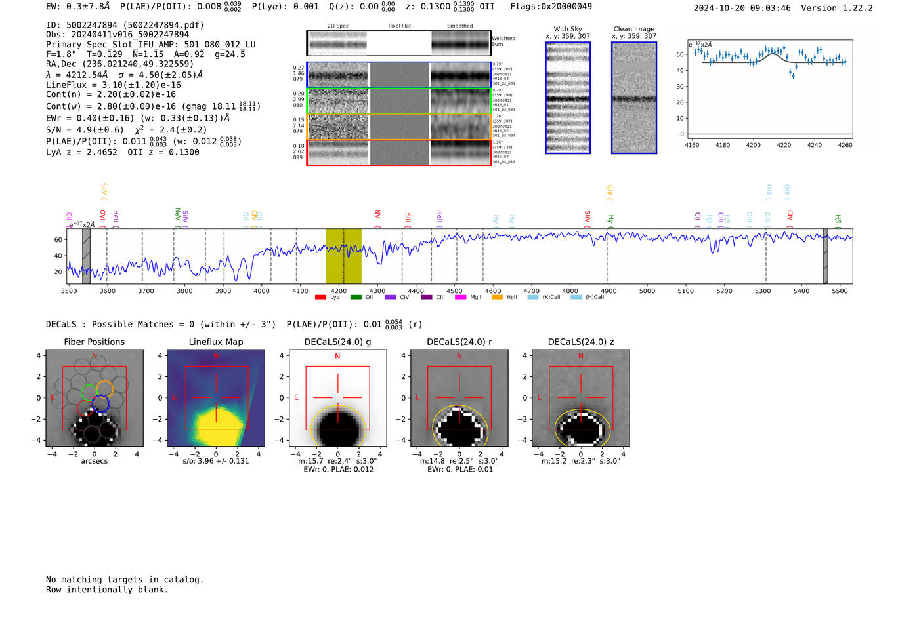The image size is (919, 625).
Task: Click the blue-bordered fiber 2D Spec cutout
Action: (338, 75)
